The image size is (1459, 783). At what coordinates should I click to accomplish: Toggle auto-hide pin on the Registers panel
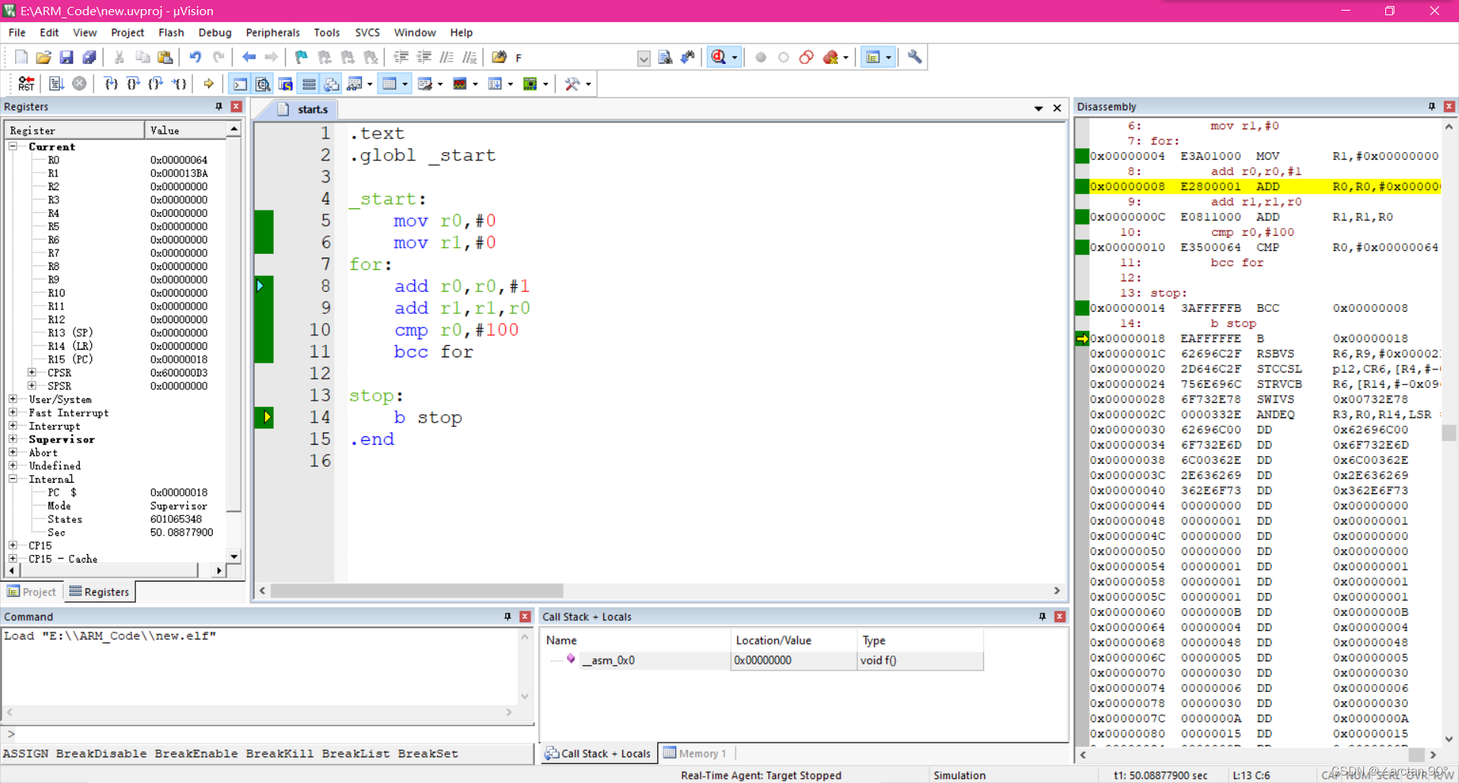tap(219, 106)
